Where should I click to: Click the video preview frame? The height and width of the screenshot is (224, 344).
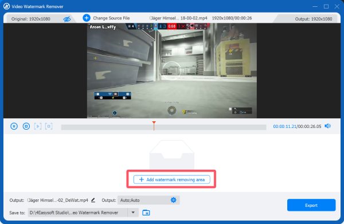172,71
